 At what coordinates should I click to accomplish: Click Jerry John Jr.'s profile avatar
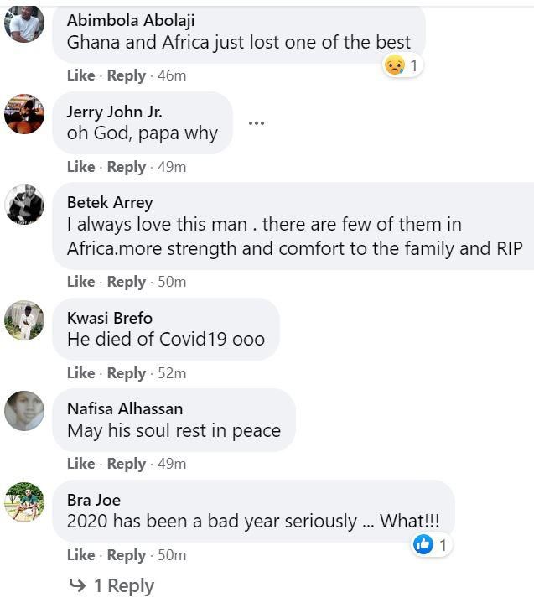24,113
